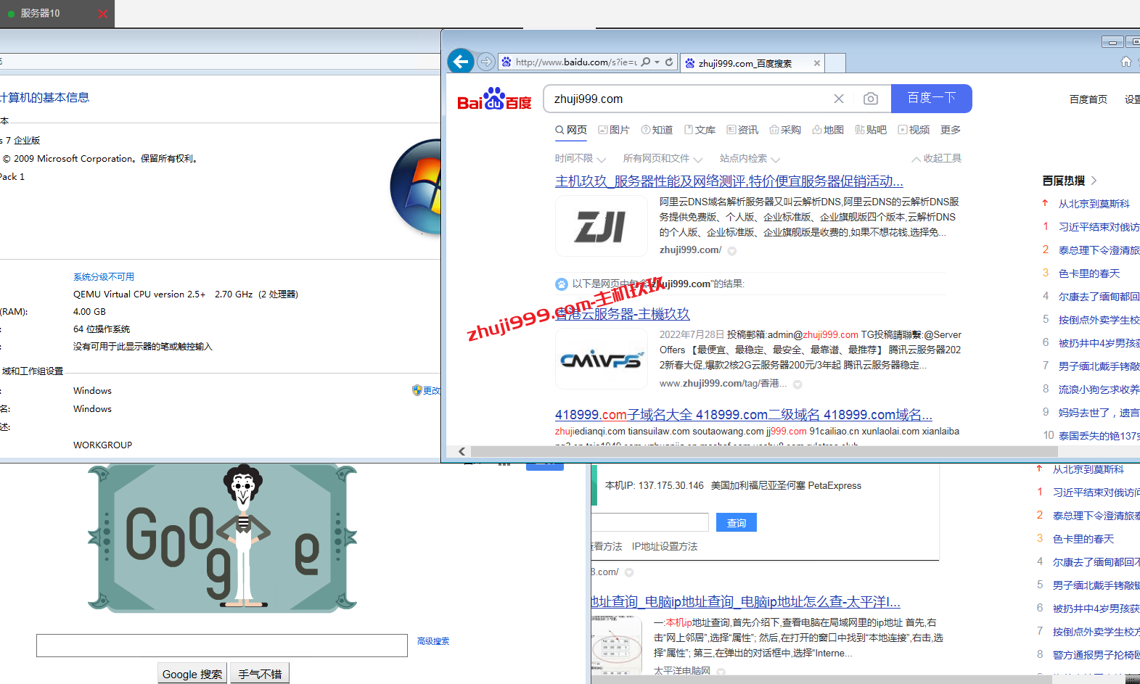This screenshot has height=684, width=1140.
Task: Open the 电脑ip地址查询 太平洋 result link
Action: point(745,602)
